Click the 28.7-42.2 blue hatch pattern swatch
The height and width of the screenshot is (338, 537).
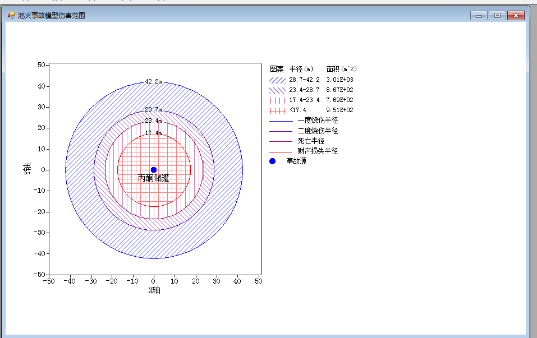coord(277,80)
